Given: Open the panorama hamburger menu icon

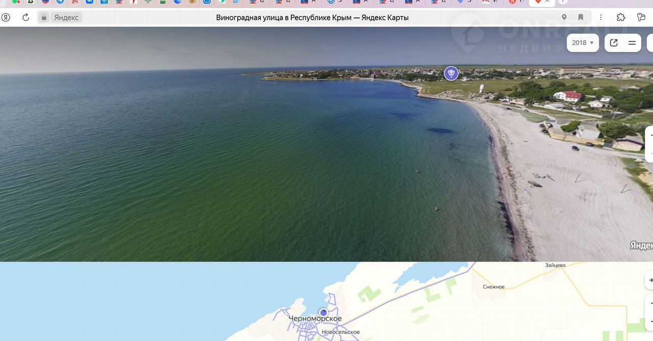Looking at the screenshot, I should click(632, 43).
